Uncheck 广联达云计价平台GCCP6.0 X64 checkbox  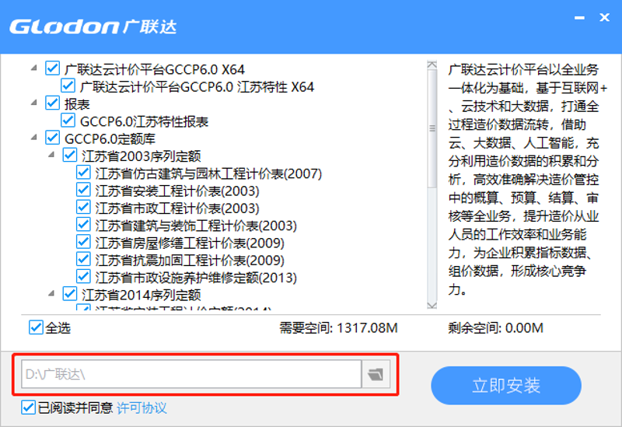point(52,68)
